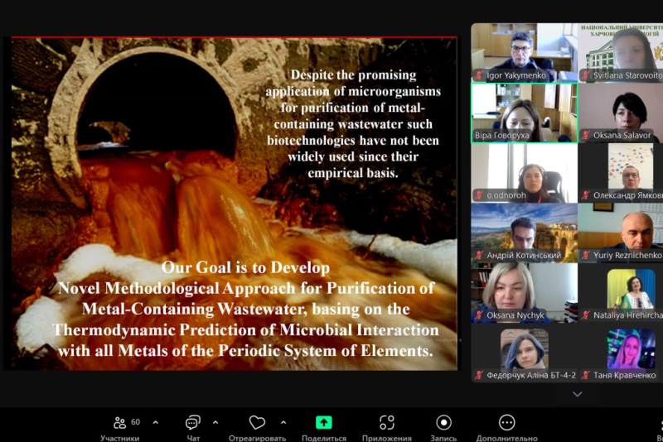
Task: Open the More (Дополнительно) options icon
Action: (506, 423)
